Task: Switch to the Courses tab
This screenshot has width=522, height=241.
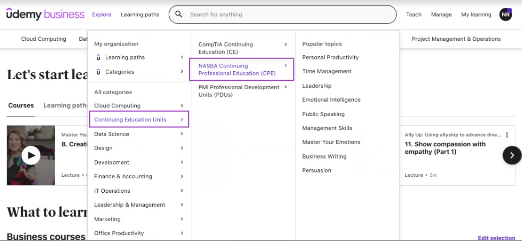Action: [x=21, y=105]
